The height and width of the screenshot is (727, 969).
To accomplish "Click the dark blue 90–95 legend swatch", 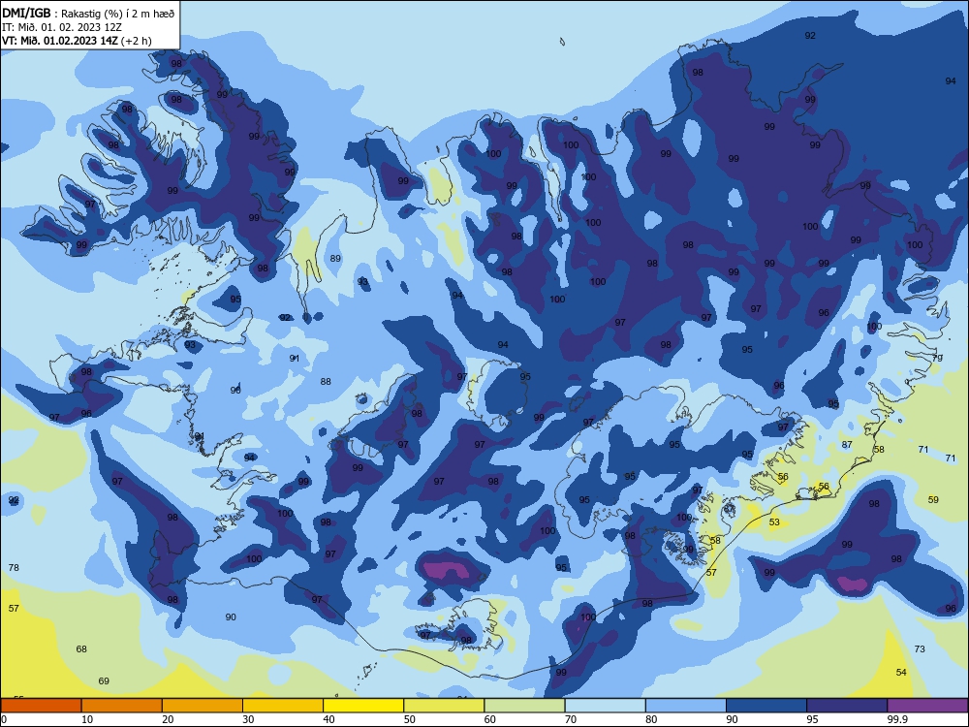I will [766, 706].
